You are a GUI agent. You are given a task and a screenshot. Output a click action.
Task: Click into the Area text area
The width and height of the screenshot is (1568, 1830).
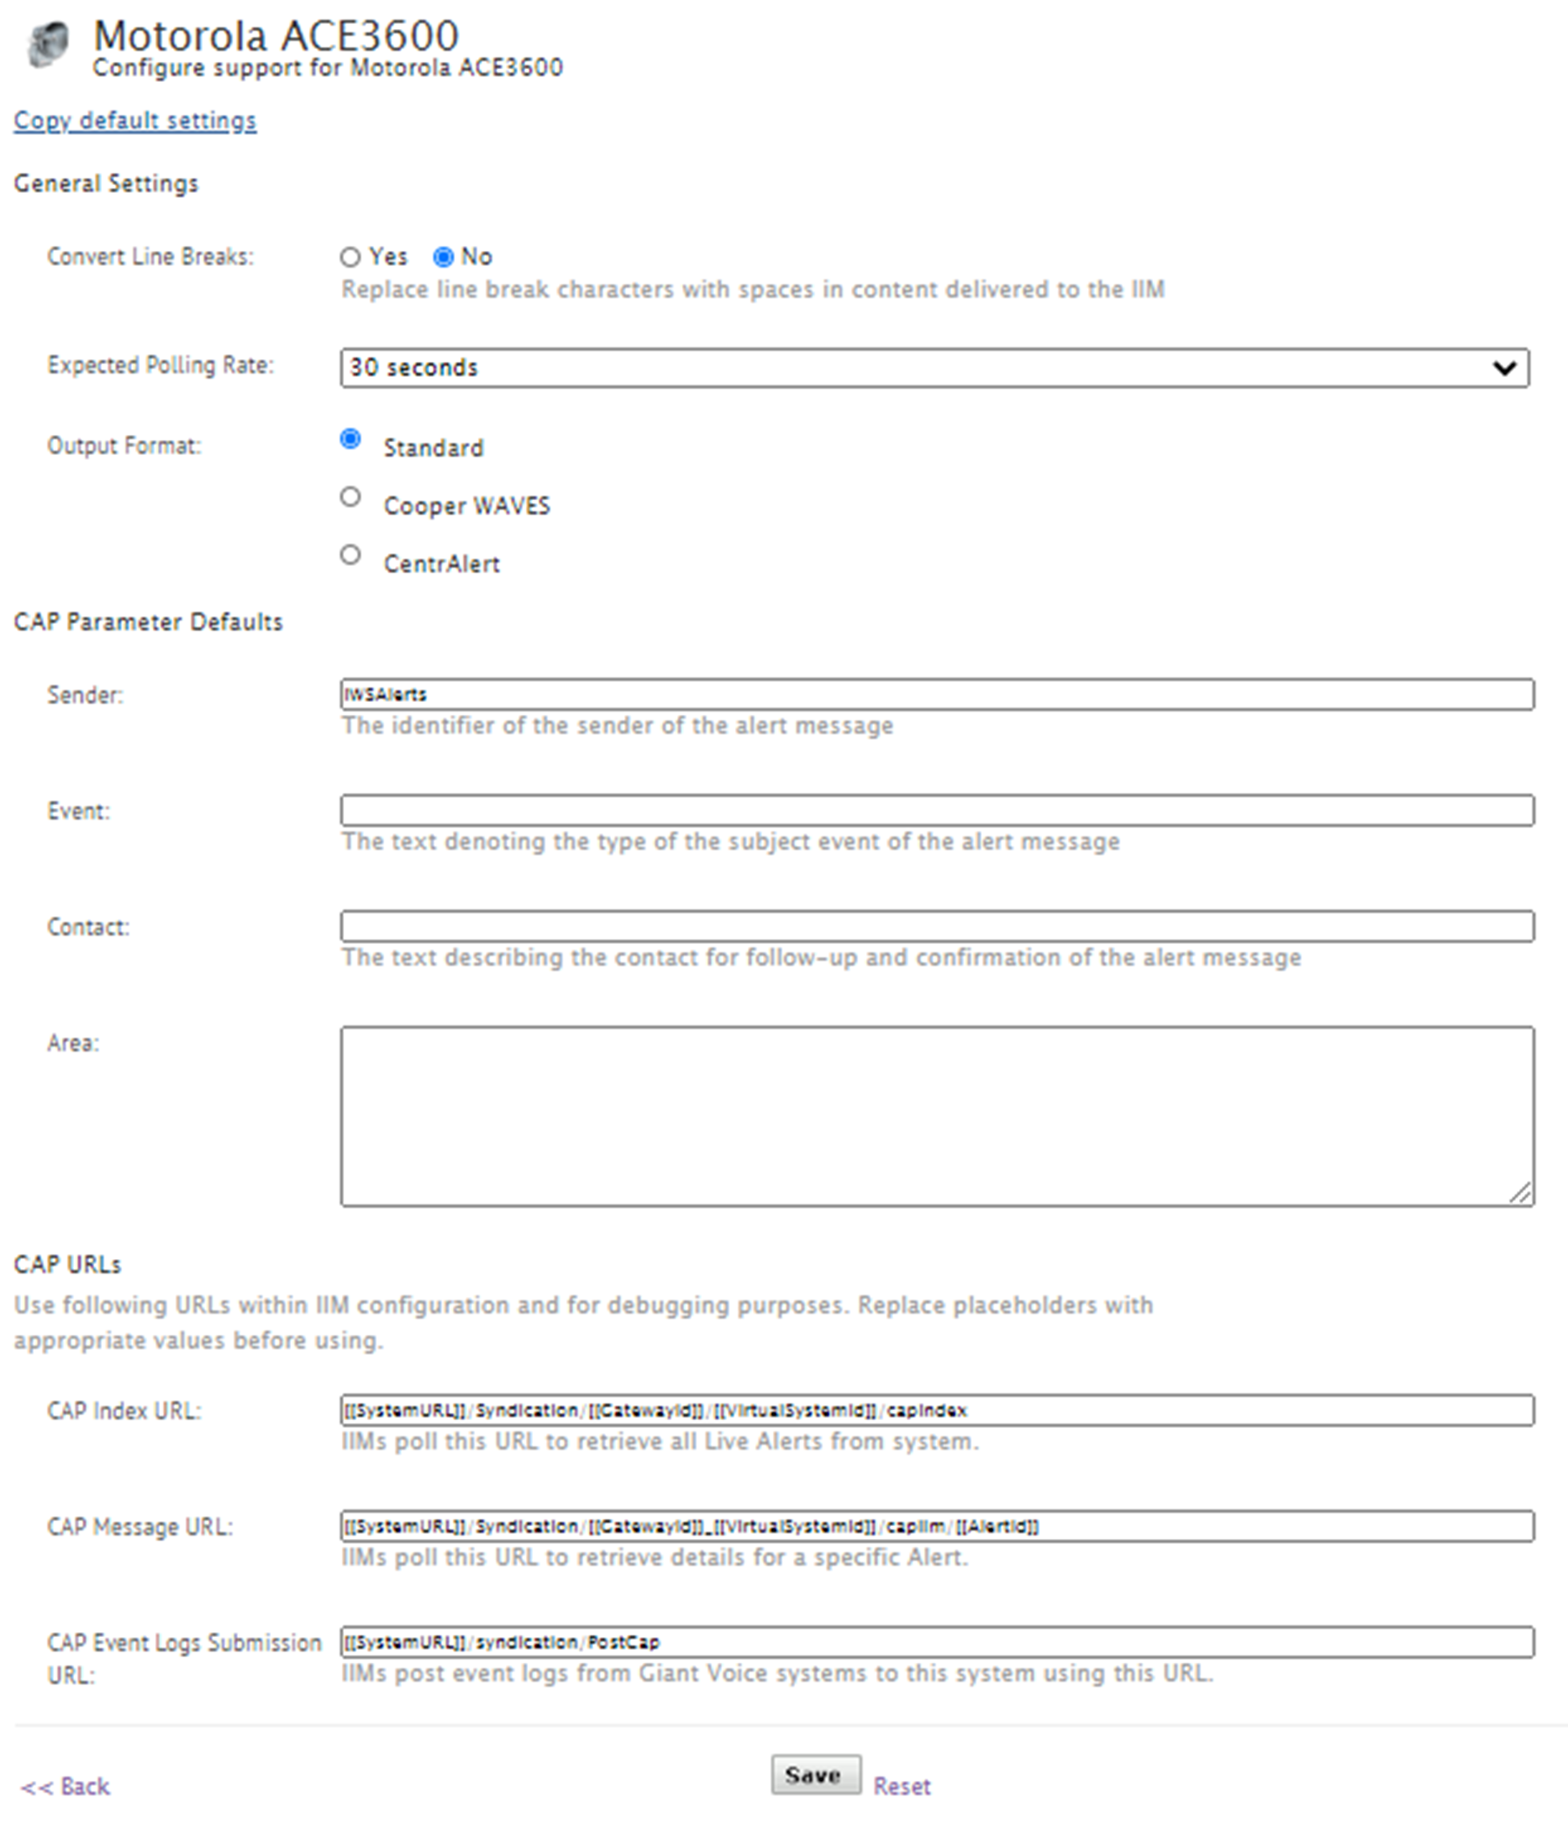click(938, 1115)
